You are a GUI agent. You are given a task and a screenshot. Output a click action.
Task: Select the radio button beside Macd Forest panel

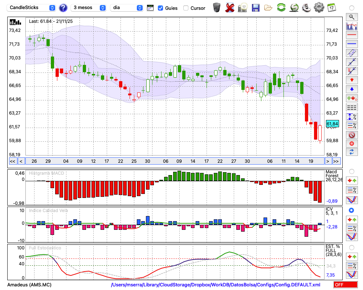click(x=351, y=171)
